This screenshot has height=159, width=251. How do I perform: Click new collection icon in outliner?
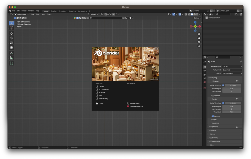click(x=241, y=14)
